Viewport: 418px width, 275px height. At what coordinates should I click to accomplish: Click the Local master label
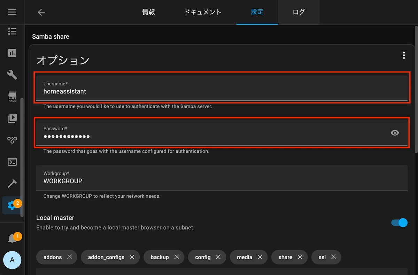(x=55, y=218)
